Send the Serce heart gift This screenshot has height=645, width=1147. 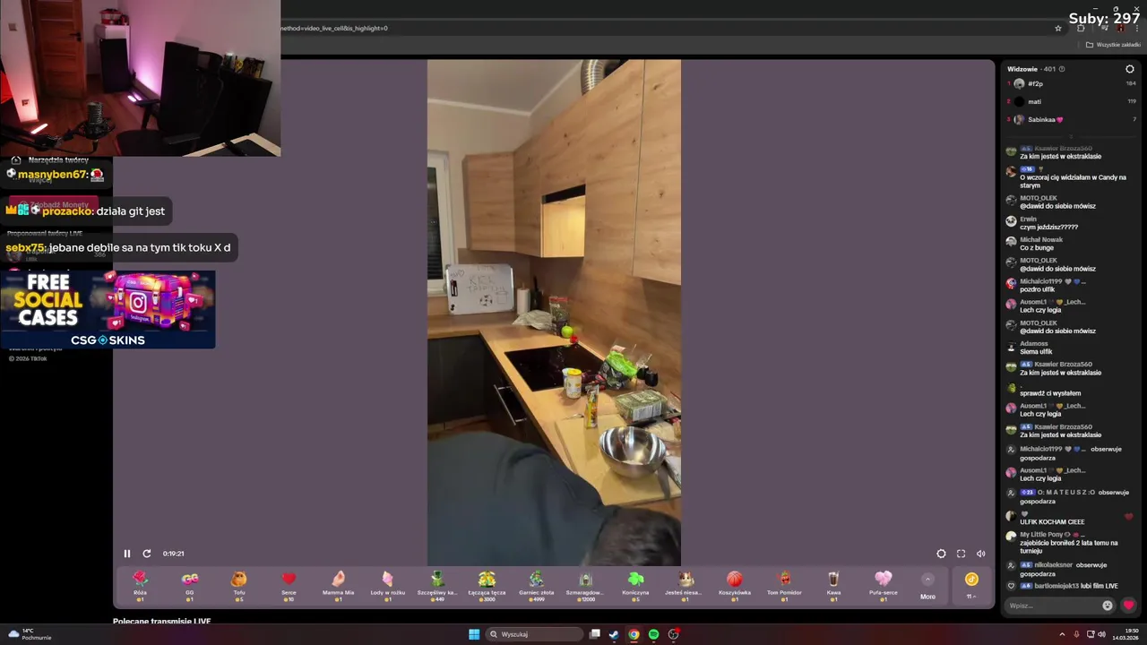coord(289,586)
